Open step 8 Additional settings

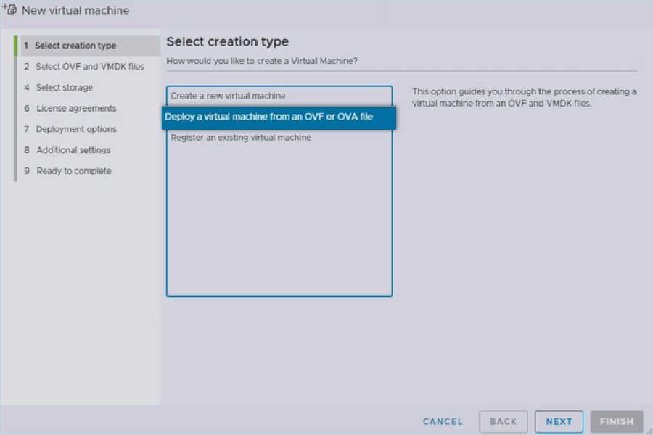[x=73, y=150]
